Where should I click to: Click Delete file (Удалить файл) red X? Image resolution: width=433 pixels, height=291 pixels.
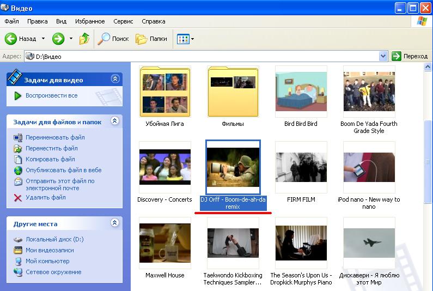pyautogui.click(x=18, y=198)
